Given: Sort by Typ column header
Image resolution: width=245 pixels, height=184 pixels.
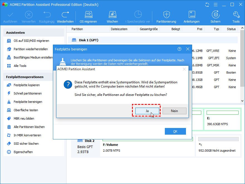Looking at the screenshot, I should coord(216,29).
